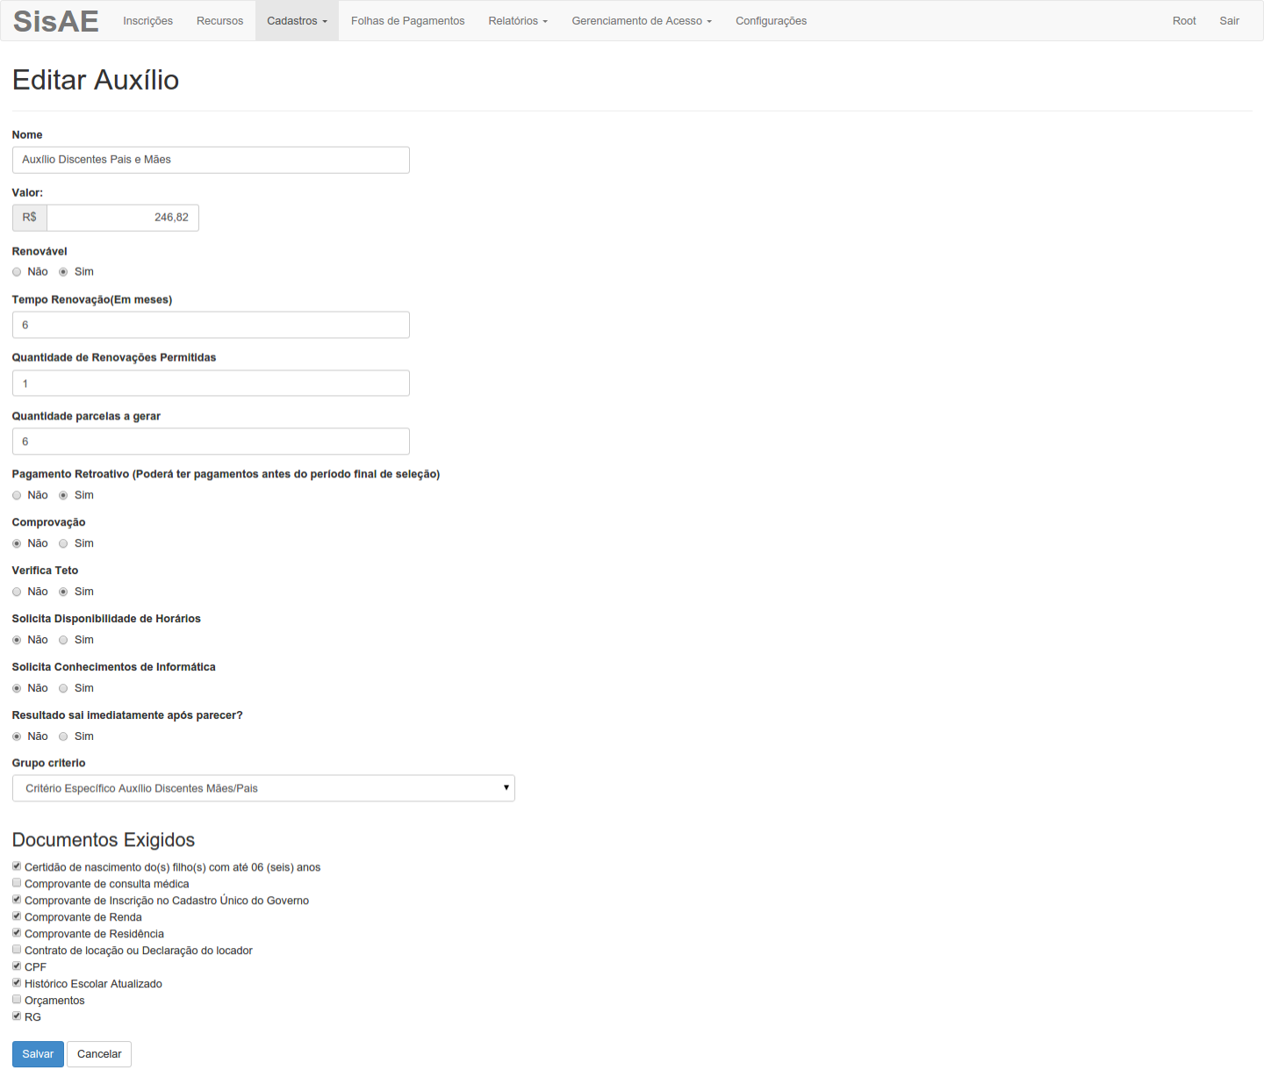Select Não for Resultado sai imediatamente
This screenshot has height=1077, width=1264.
point(17,737)
